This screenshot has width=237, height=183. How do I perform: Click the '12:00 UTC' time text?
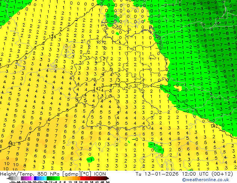pos(196,174)
